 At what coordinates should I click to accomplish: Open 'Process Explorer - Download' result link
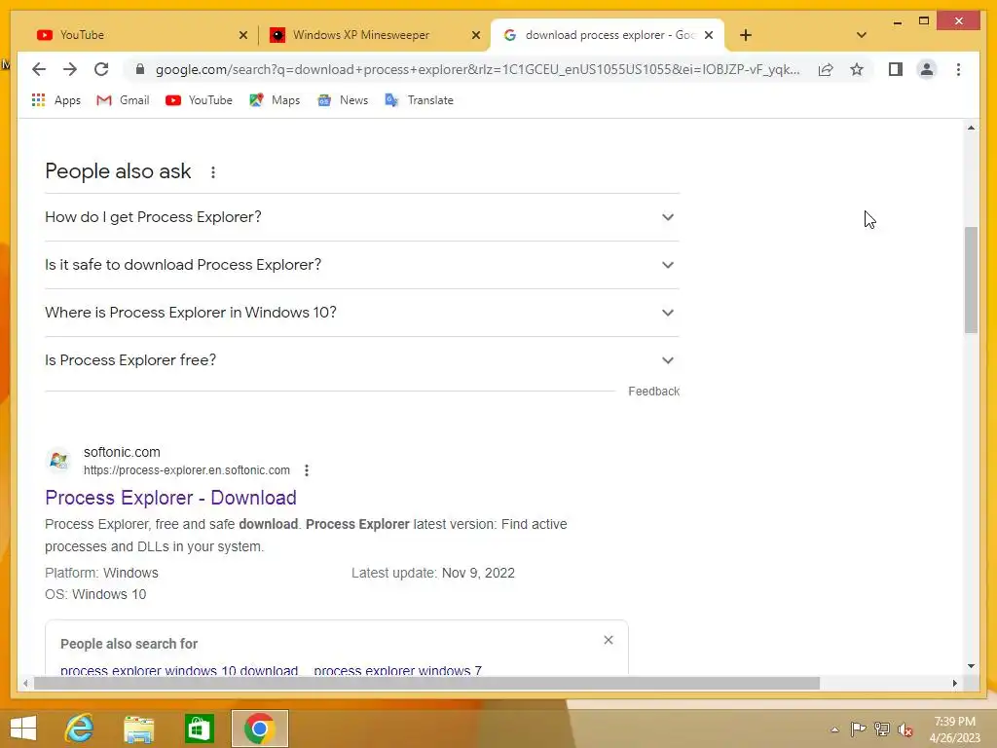point(170,498)
